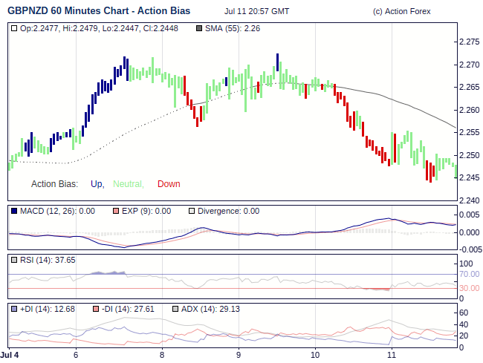
Task: Click the Jul 11 20:57 GMT timestamp
Action: point(256,11)
